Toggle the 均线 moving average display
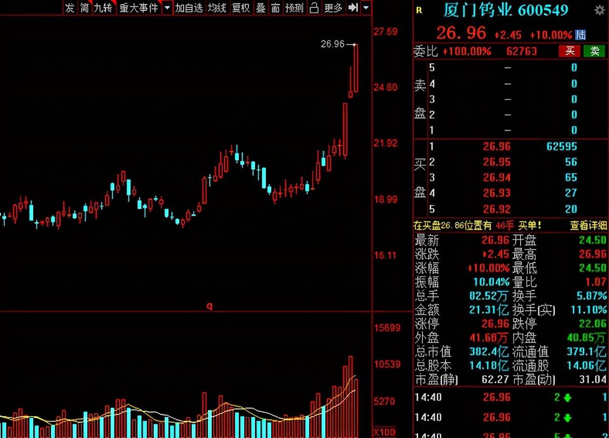609x438 pixels. tap(217, 8)
